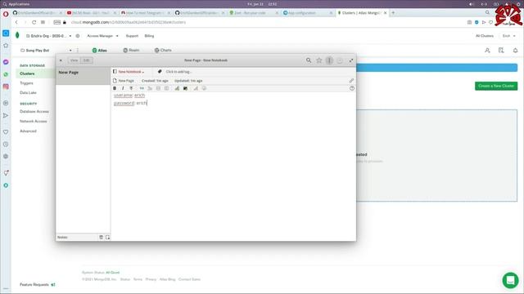Toggle the notebook sidebar panel button

[x=329, y=60]
